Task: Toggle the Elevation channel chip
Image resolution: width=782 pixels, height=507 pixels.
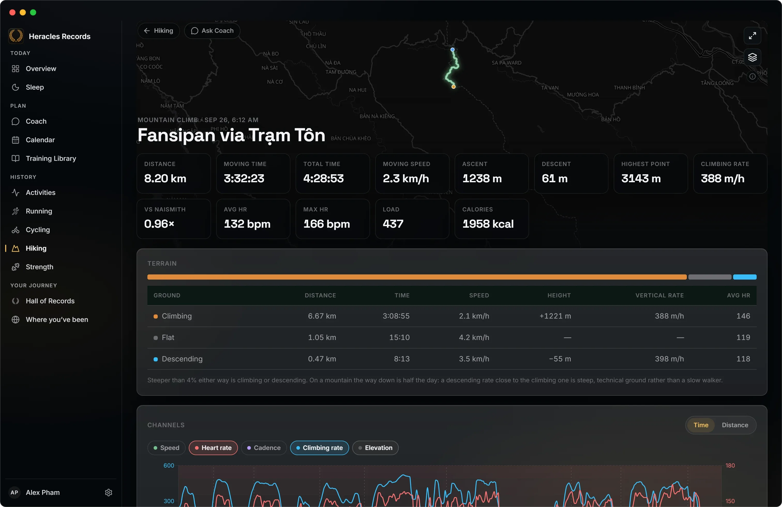Action: pos(375,448)
